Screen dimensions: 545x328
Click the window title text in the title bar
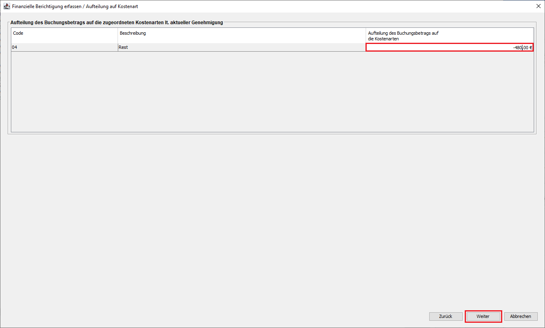(75, 6)
